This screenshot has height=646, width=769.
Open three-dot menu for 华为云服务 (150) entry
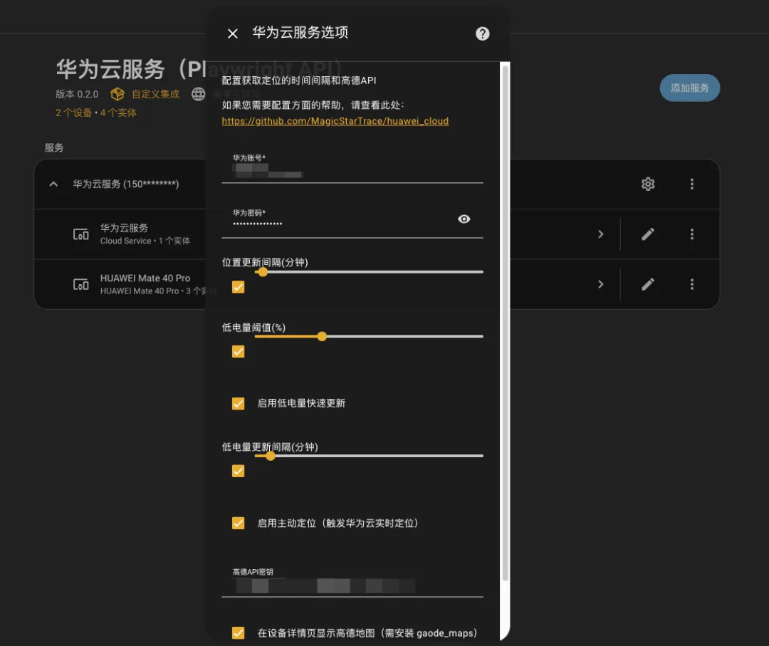[x=692, y=184]
